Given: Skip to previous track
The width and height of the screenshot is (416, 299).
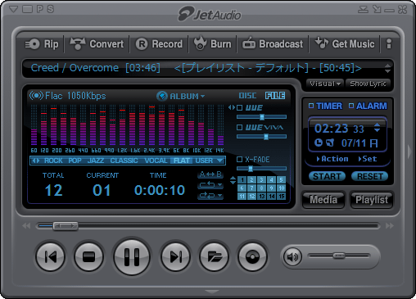Looking at the screenshot, I should [51, 256].
